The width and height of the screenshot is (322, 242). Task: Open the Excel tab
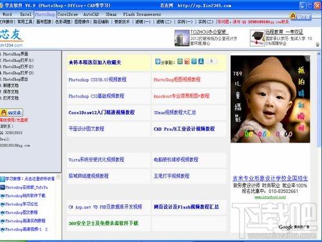tap(26, 14)
